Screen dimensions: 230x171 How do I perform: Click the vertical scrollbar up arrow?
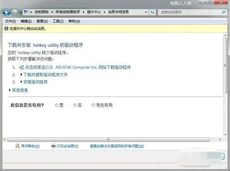coord(225,35)
